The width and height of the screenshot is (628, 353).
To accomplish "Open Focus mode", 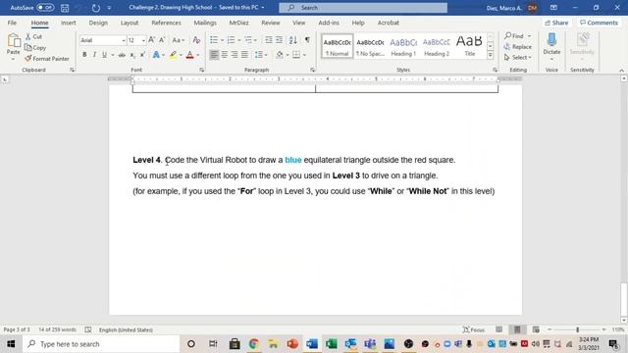I will click(x=474, y=329).
